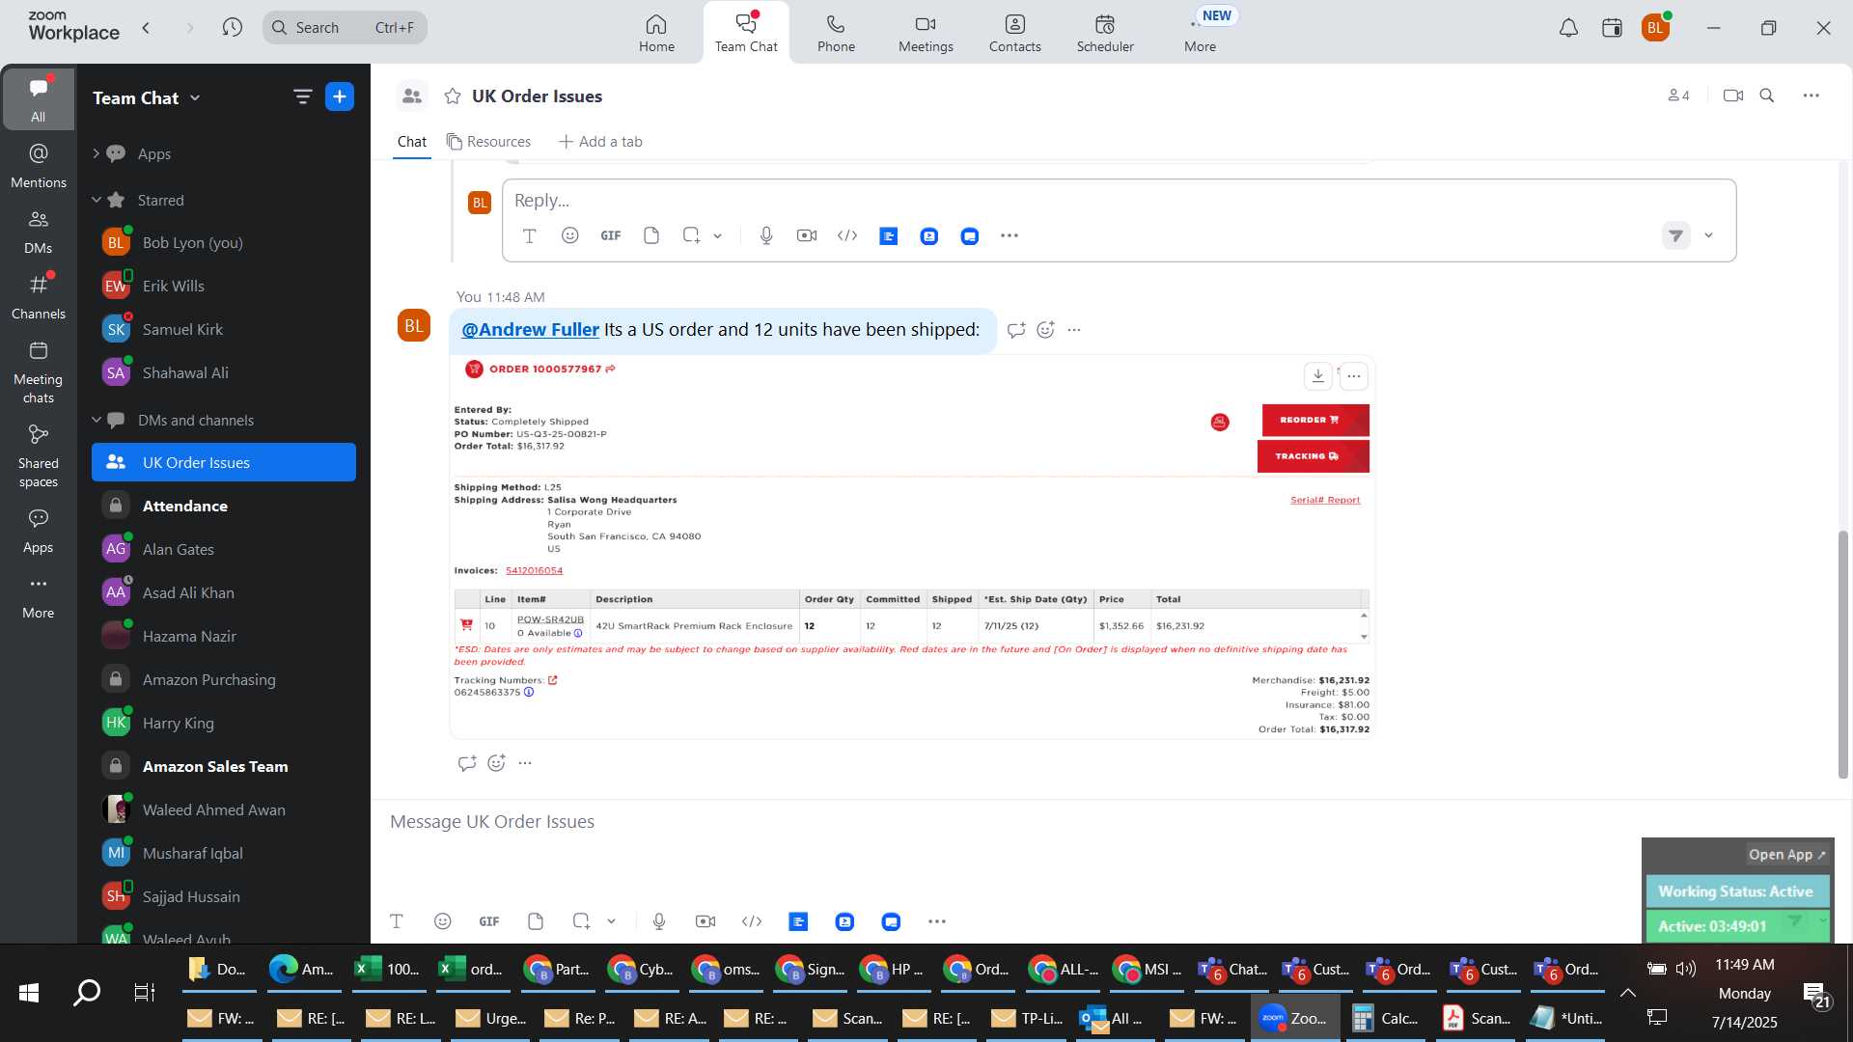The image size is (1853, 1042).
Task: Click the chat vertical scrollbar
Action: click(x=1842, y=654)
